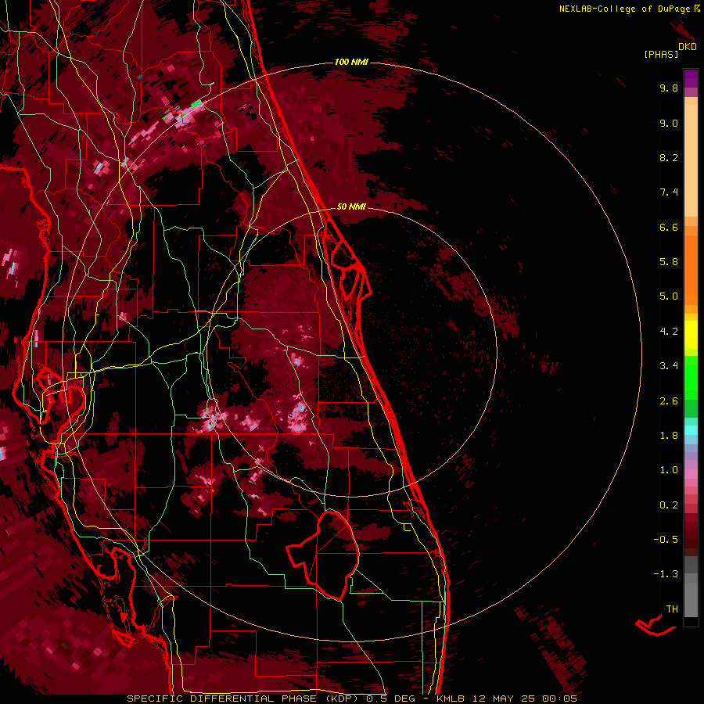Screen dimensions: 704x704
Task: Click the 5.0 value on the color scale
Action: pos(669,296)
